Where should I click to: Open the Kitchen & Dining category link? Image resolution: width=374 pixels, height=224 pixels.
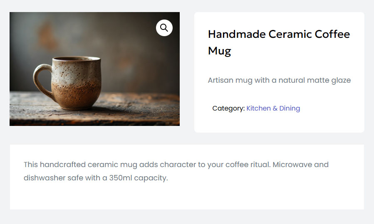[273, 108]
